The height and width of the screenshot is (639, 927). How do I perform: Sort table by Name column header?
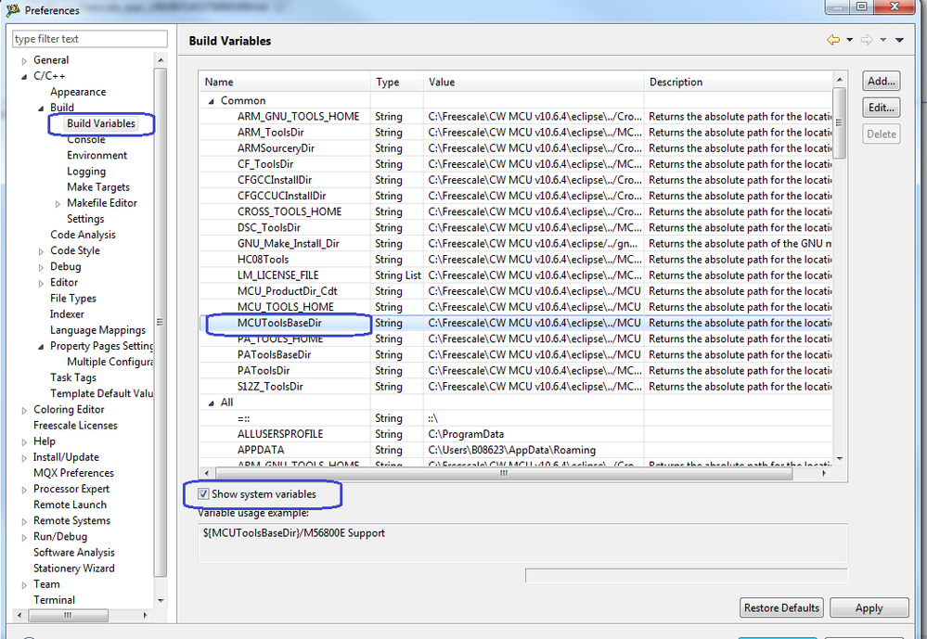point(284,82)
